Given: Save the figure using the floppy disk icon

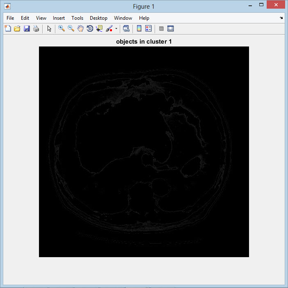Looking at the screenshot, I should click(27, 28).
